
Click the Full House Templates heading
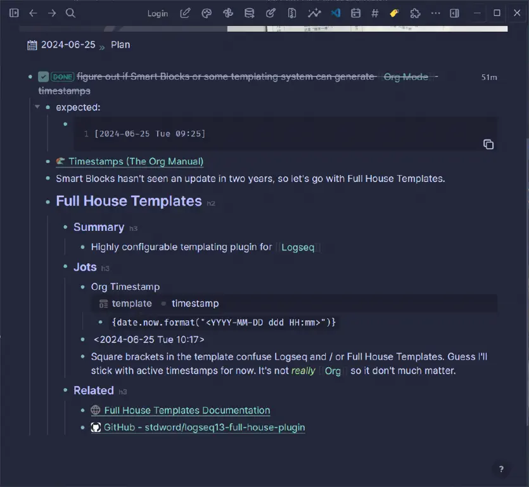click(x=129, y=201)
